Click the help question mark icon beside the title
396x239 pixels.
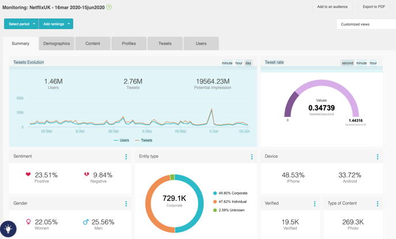point(109,7)
